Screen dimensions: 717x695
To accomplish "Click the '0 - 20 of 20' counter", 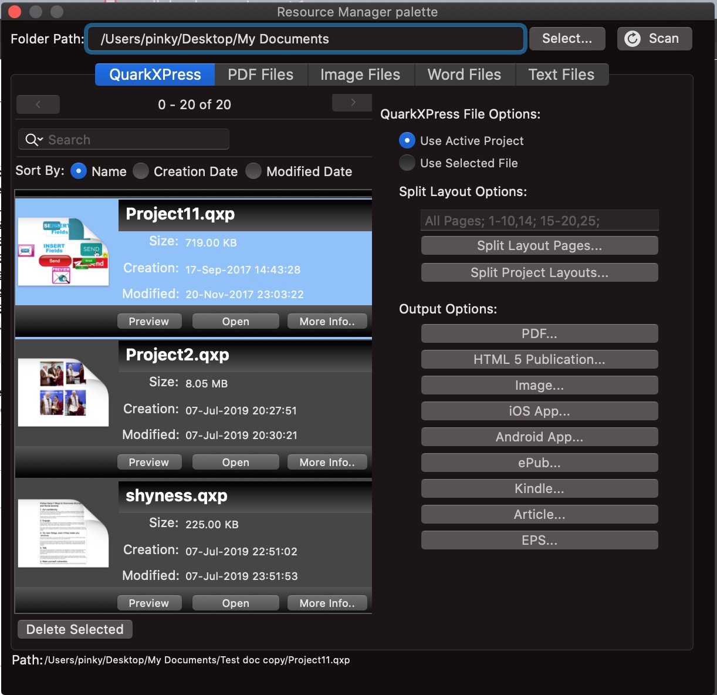I will pos(195,104).
